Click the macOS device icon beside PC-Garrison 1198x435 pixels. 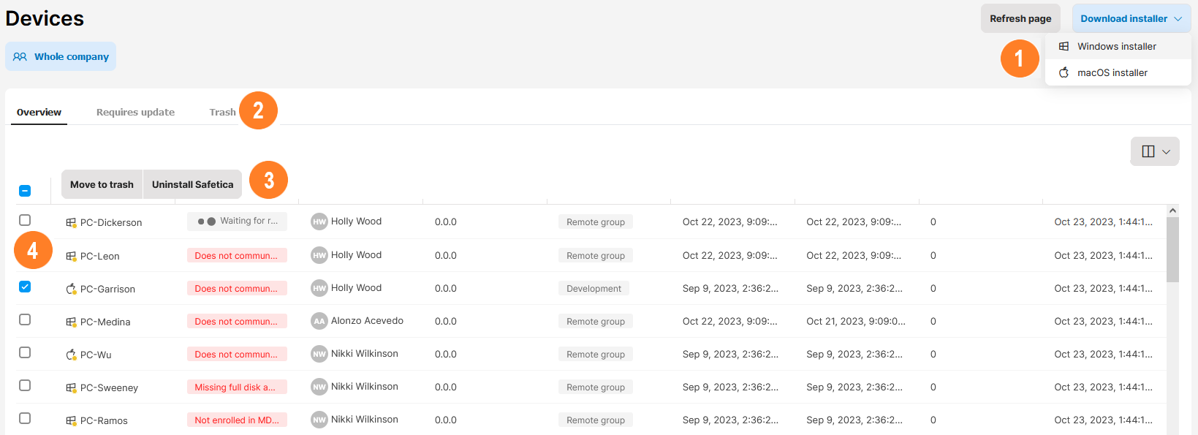(71, 289)
